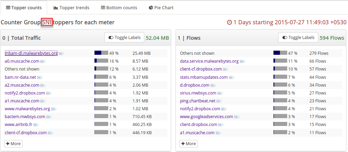The height and width of the screenshot is (152, 348).
Task: Click the 594 Flows total figure
Action: click(332, 38)
